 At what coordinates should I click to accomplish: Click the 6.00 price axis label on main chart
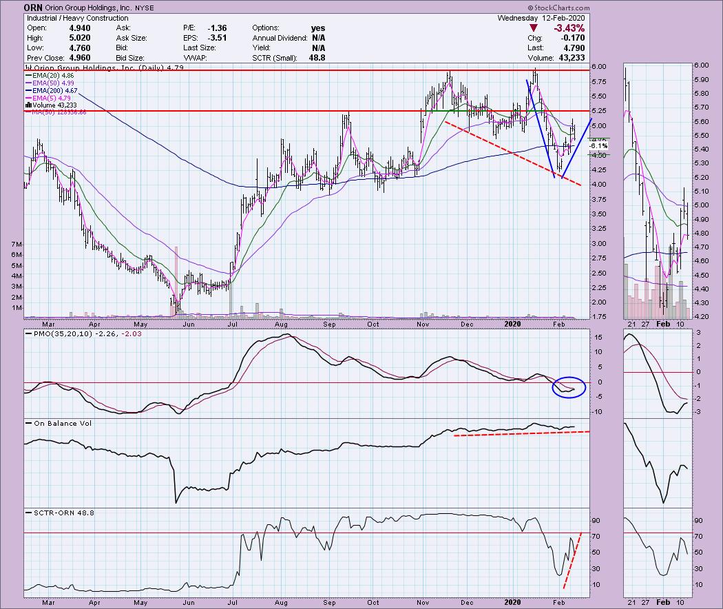598,66
